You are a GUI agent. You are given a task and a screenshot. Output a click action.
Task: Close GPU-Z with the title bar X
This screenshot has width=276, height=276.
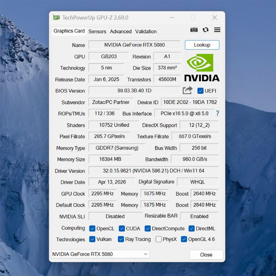point(215,17)
